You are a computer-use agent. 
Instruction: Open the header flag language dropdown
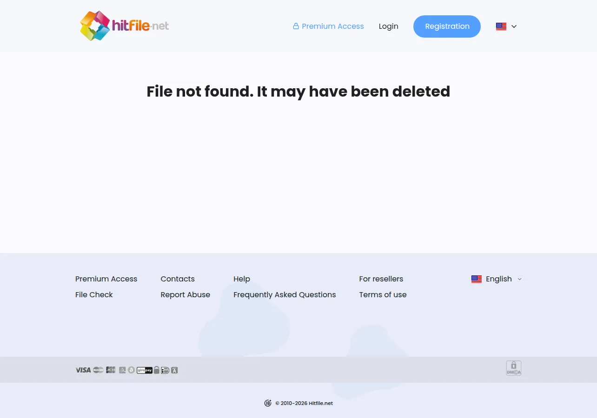pos(506,26)
